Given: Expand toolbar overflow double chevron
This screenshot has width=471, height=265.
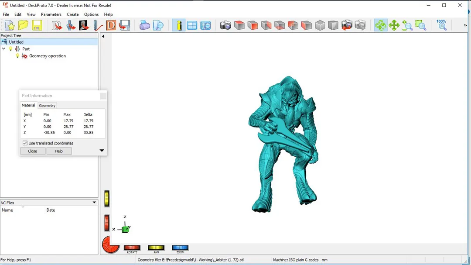Looking at the screenshot, I should 465,25.
